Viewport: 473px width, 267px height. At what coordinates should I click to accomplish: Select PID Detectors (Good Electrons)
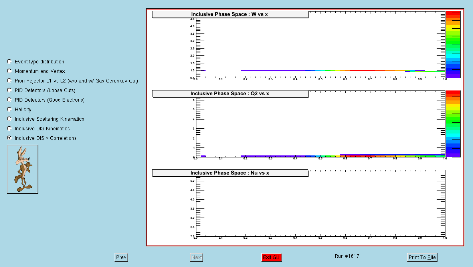click(x=46, y=100)
